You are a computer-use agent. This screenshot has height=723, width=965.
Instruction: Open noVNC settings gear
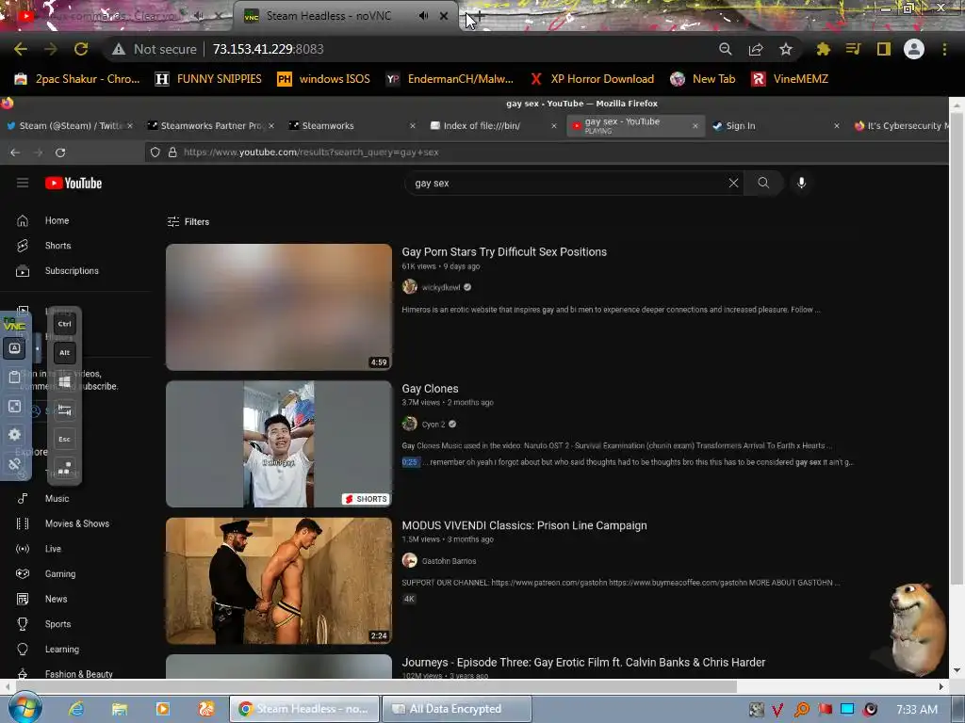[15, 435]
